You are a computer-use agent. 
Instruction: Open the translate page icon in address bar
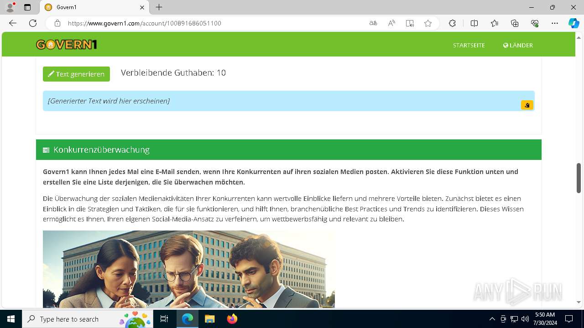coord(373,23)
